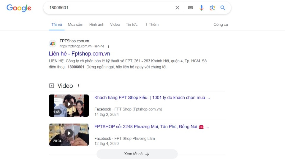The image size is (285, 160).
Task: Clear the search box with X
Action: coord(178,8)
